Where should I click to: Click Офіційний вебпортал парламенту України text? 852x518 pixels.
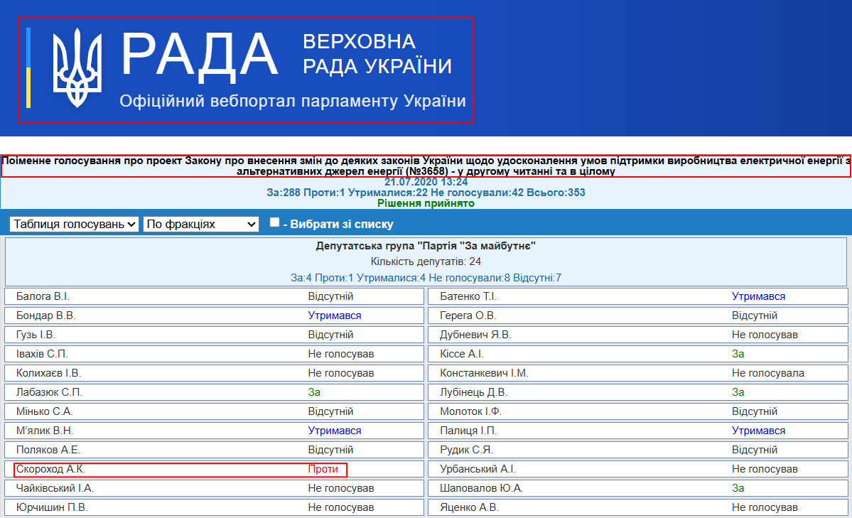click(293, 101)
